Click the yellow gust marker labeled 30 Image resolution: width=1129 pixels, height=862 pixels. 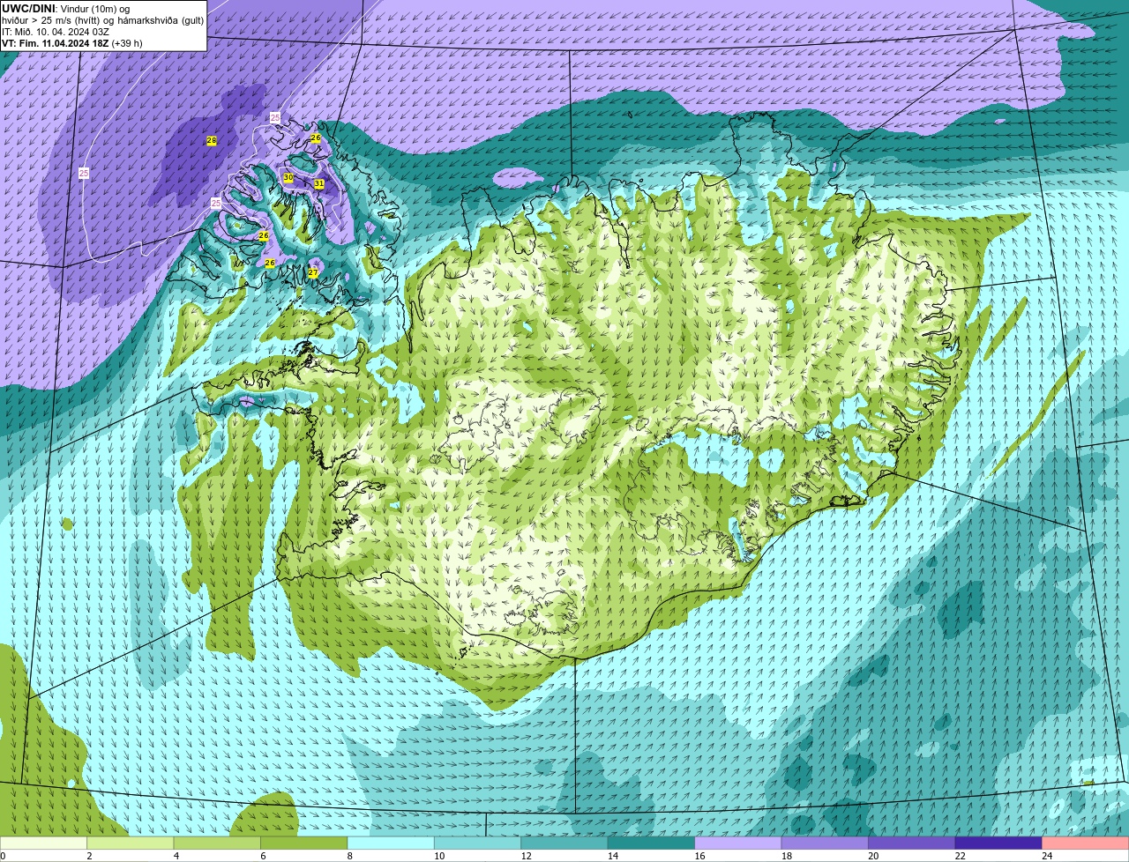[x=288, y=178]
